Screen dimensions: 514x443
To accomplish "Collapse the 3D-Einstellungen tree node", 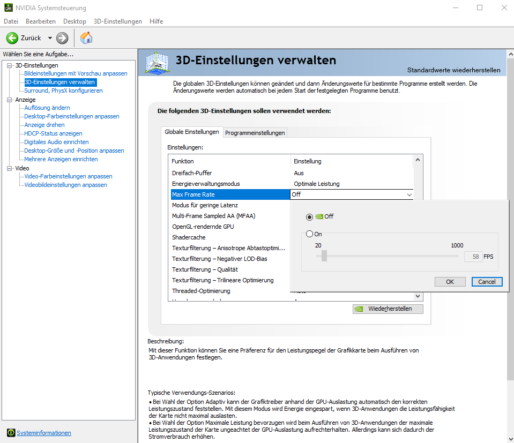I will click(9, 65).
